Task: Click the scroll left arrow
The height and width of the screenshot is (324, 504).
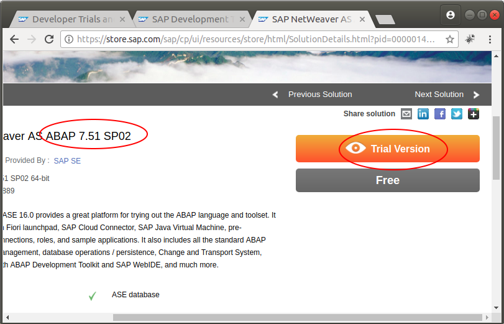Action: click(7, 317)
